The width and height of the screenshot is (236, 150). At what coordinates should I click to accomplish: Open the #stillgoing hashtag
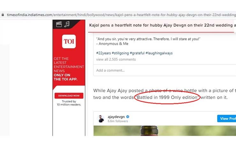pyautogui.click(x=120, y=53)
